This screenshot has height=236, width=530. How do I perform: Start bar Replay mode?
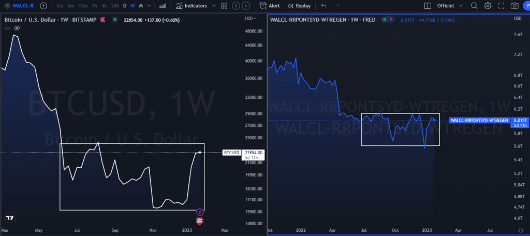point(299,6)
